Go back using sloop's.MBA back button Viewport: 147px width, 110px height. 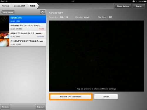(x=8, y=12)
